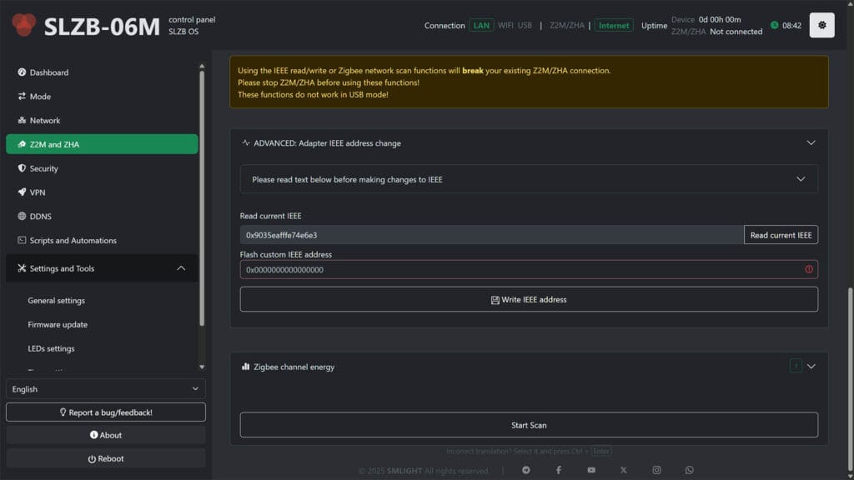Click the Write IEEE address button
The width and height of the screenshot is (854, 480).
(x=529, y=299)
